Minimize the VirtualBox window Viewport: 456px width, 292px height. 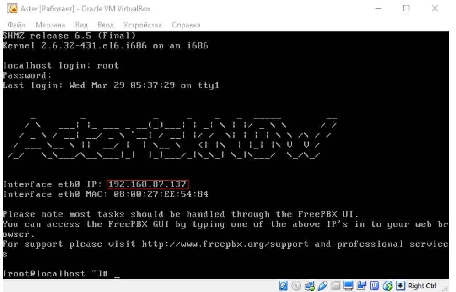point(378,8)
